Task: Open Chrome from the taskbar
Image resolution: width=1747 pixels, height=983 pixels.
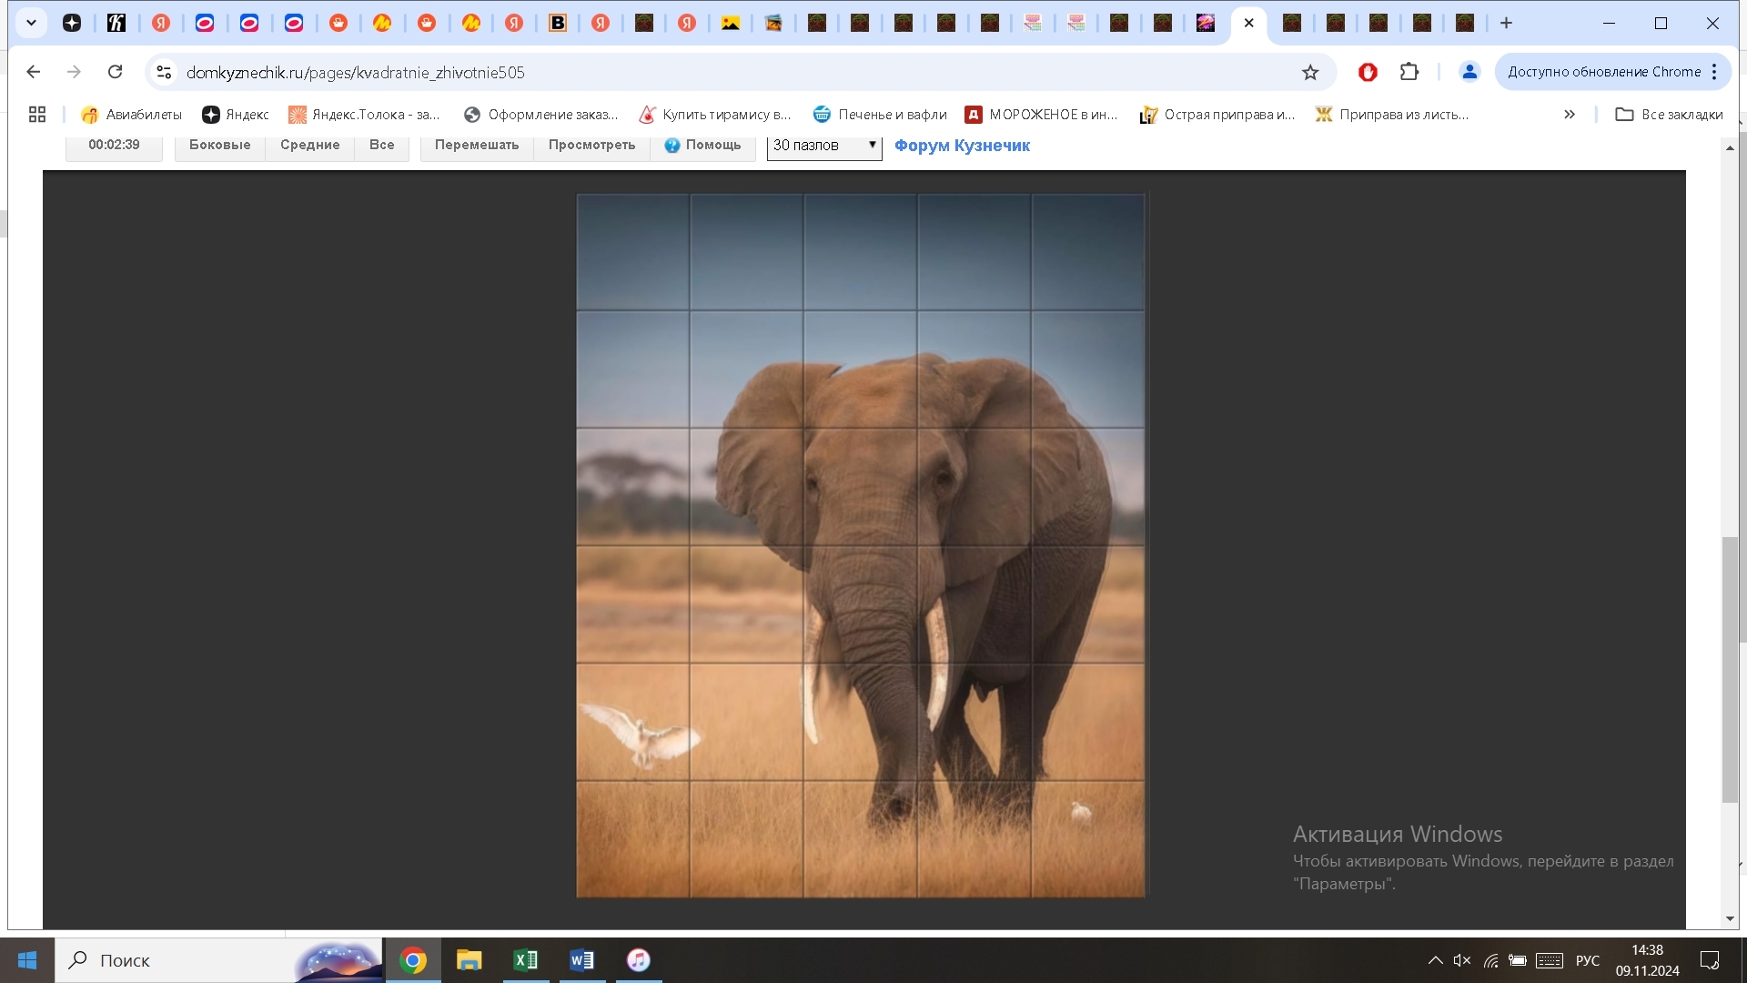Action: [413, 960]
